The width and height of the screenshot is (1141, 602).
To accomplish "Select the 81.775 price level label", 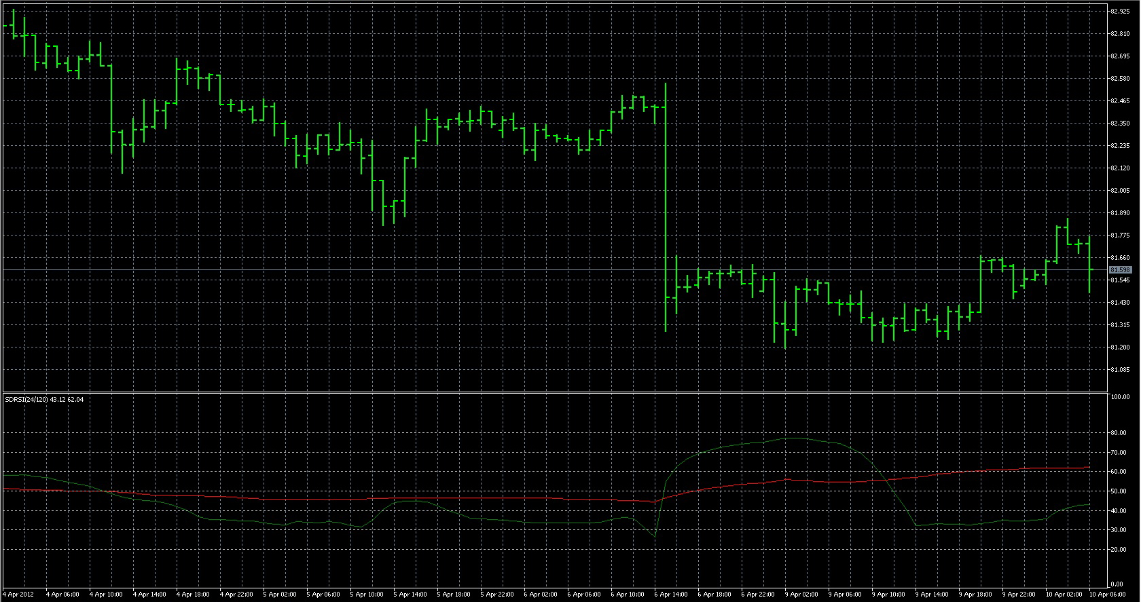I will pos(1121,236).
